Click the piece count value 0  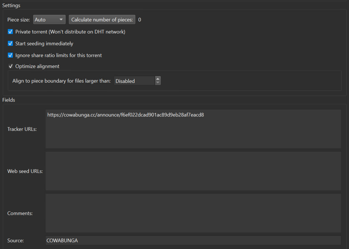click(140, 20)
